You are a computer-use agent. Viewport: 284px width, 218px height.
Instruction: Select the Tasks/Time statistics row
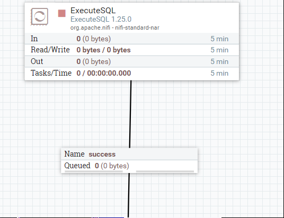tap(132, 73)
